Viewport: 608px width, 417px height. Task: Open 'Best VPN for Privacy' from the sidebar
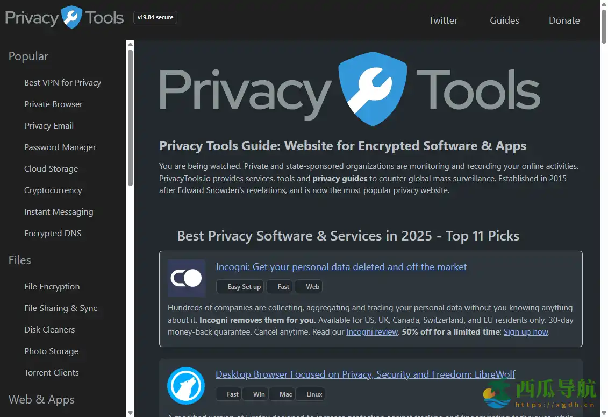[62, 82]
